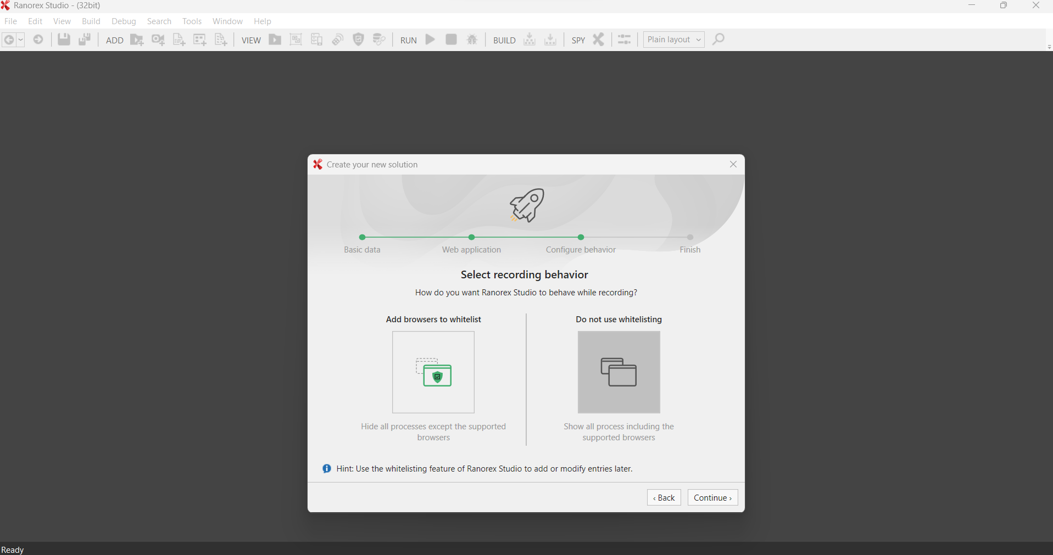This screenshot has width=1053, height=555.
Task: Open the Search menu
Action: pyautogui.click(x=159, y=21)
